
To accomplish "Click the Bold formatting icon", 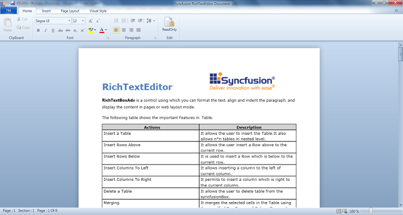I will point(38,30).
